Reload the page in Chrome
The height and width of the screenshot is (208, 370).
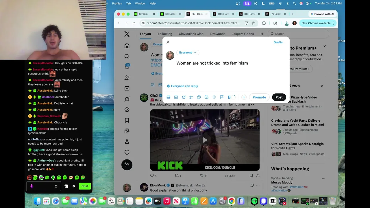[x=134, y=23]
